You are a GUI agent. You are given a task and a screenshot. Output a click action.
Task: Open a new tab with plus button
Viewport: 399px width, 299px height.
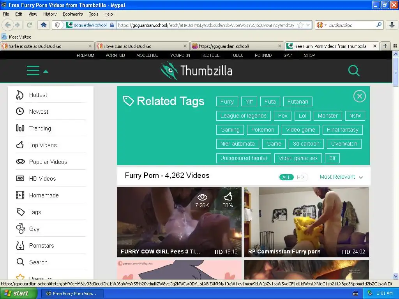tap(385, 46)
